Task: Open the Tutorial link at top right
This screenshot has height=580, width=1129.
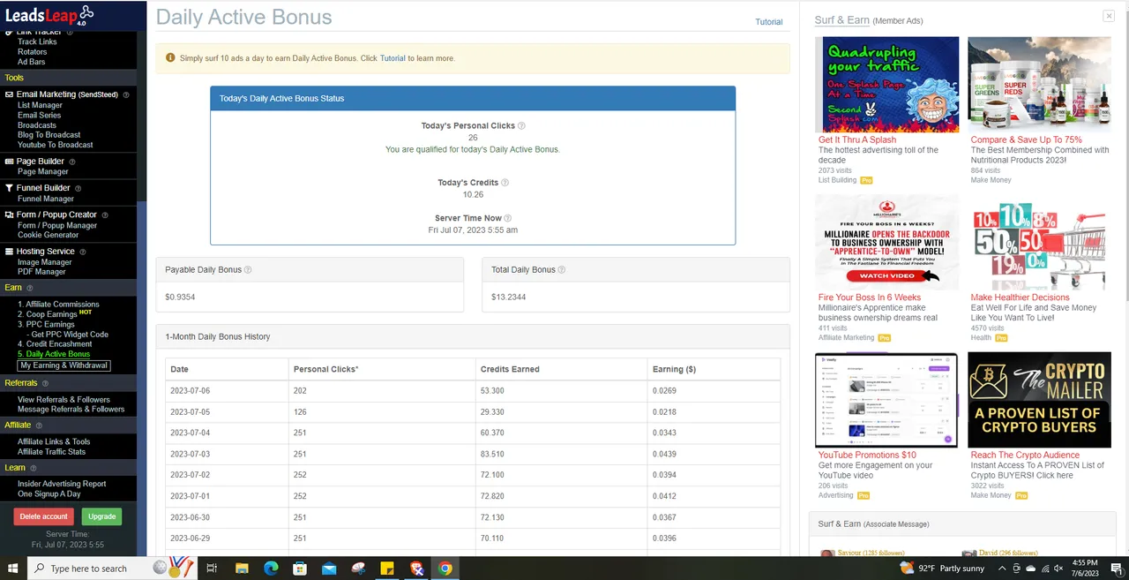Action: (768, 22)
